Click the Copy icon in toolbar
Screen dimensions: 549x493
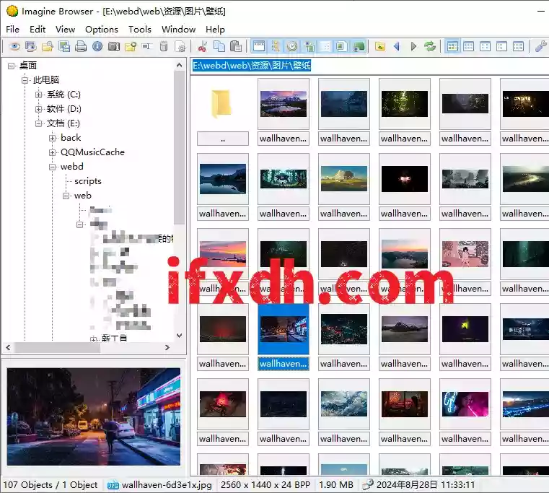pyautogui.click(x=219, y=46)
